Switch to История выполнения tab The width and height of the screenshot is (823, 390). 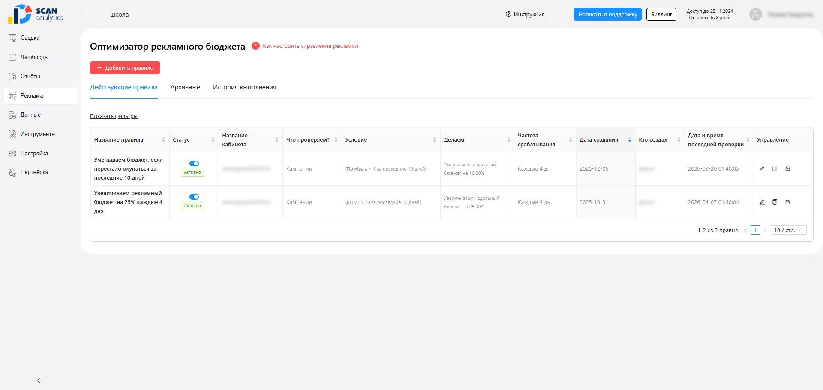(244, 87)
